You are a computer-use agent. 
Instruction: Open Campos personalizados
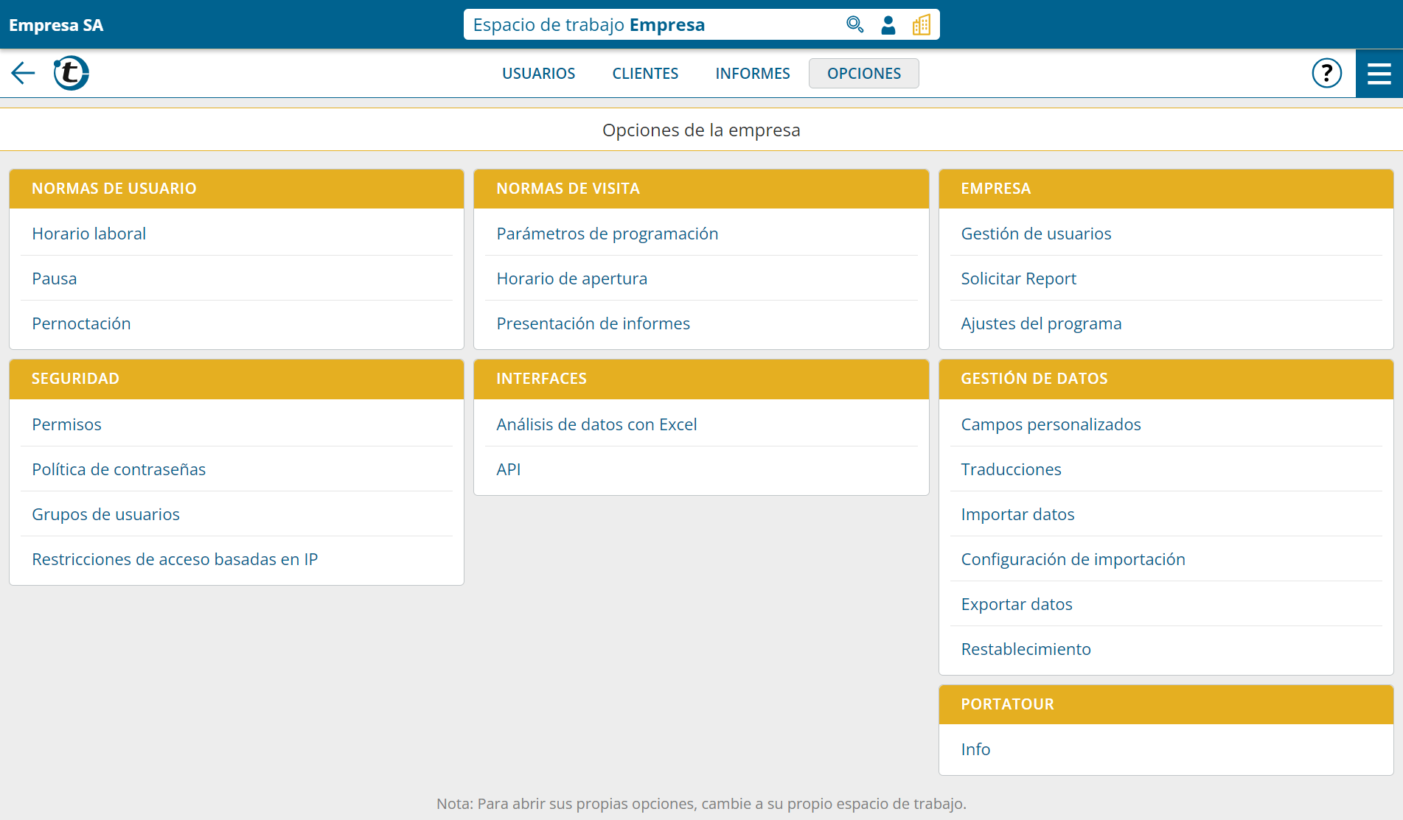click(1166, 424)
